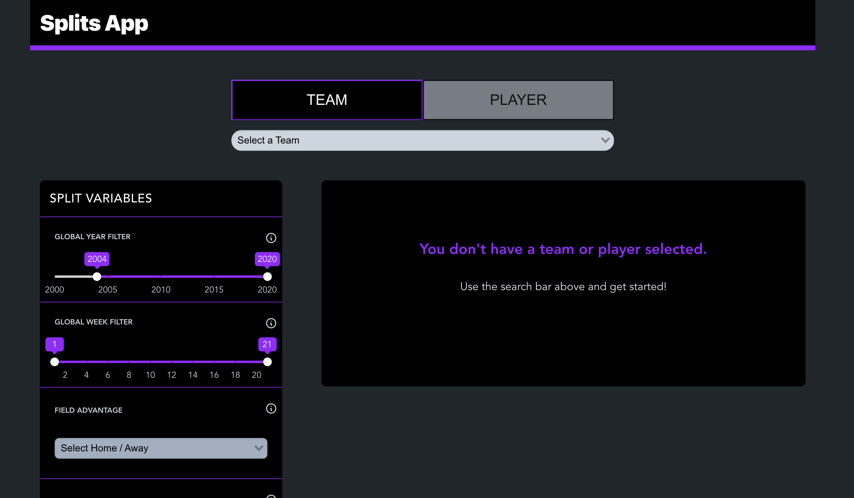Click the 2020 tooltip bubble

[267, 259]
